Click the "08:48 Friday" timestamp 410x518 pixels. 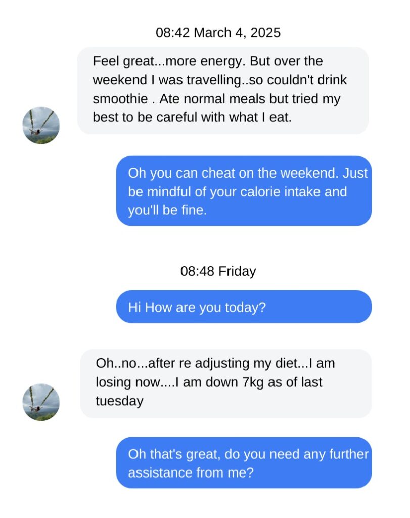tap(218, 271)
